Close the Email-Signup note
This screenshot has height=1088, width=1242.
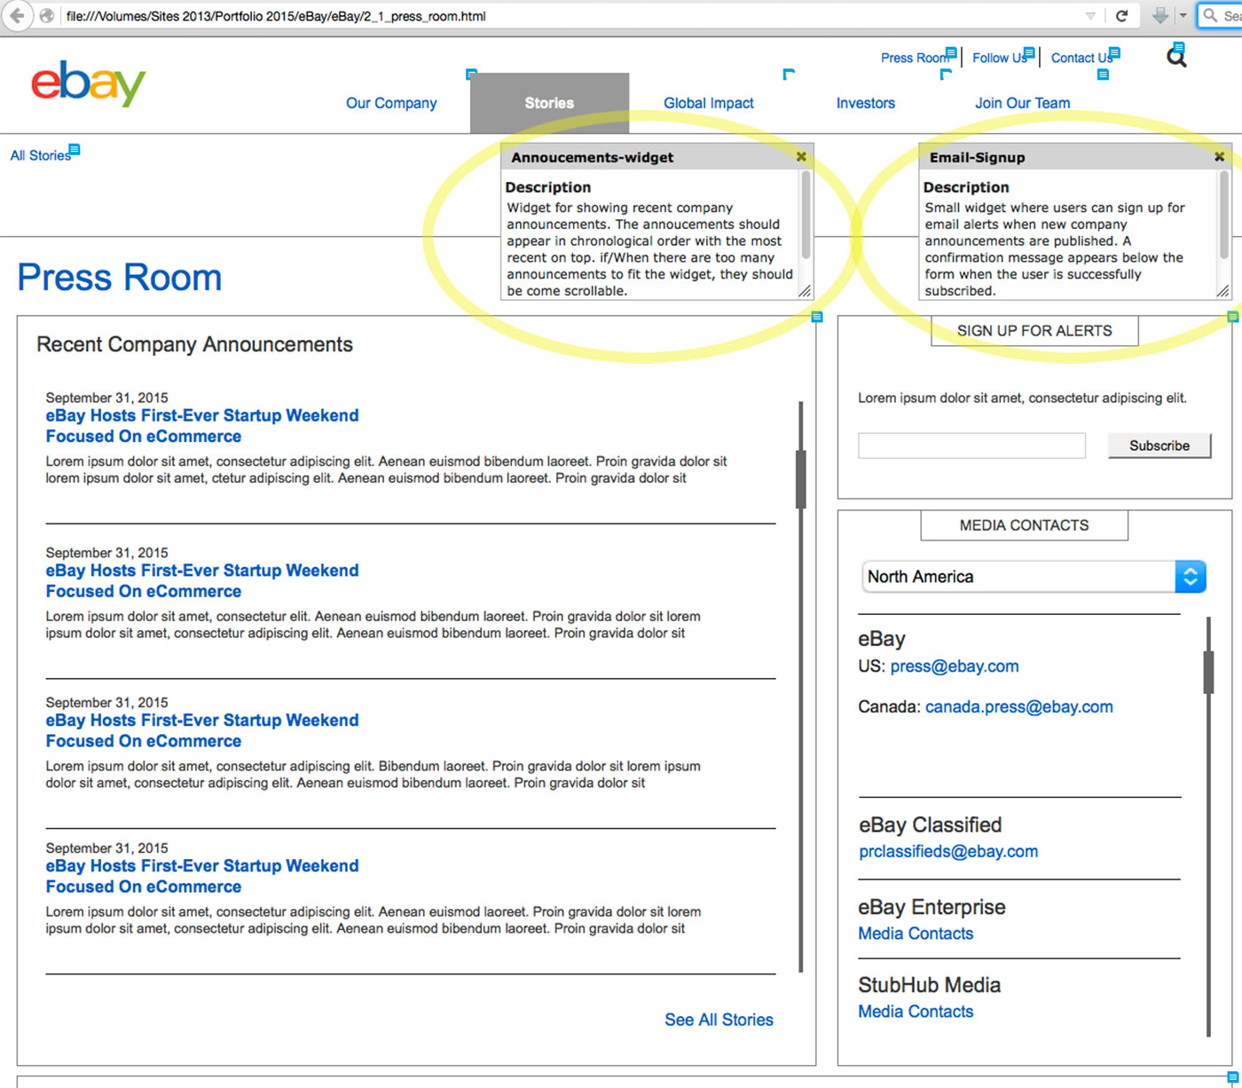click(x=1220, y=156)
